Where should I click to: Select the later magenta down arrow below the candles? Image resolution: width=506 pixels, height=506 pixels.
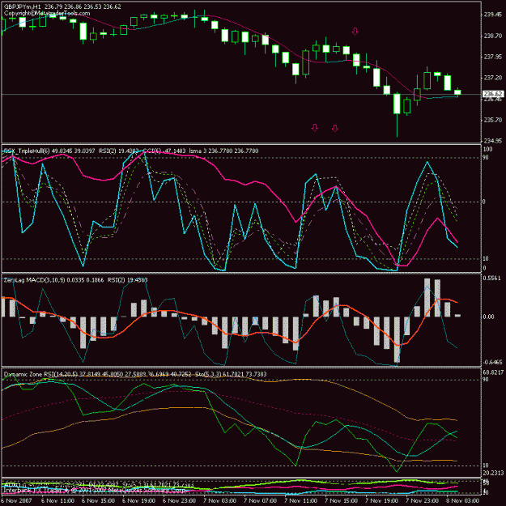(335, 129)
